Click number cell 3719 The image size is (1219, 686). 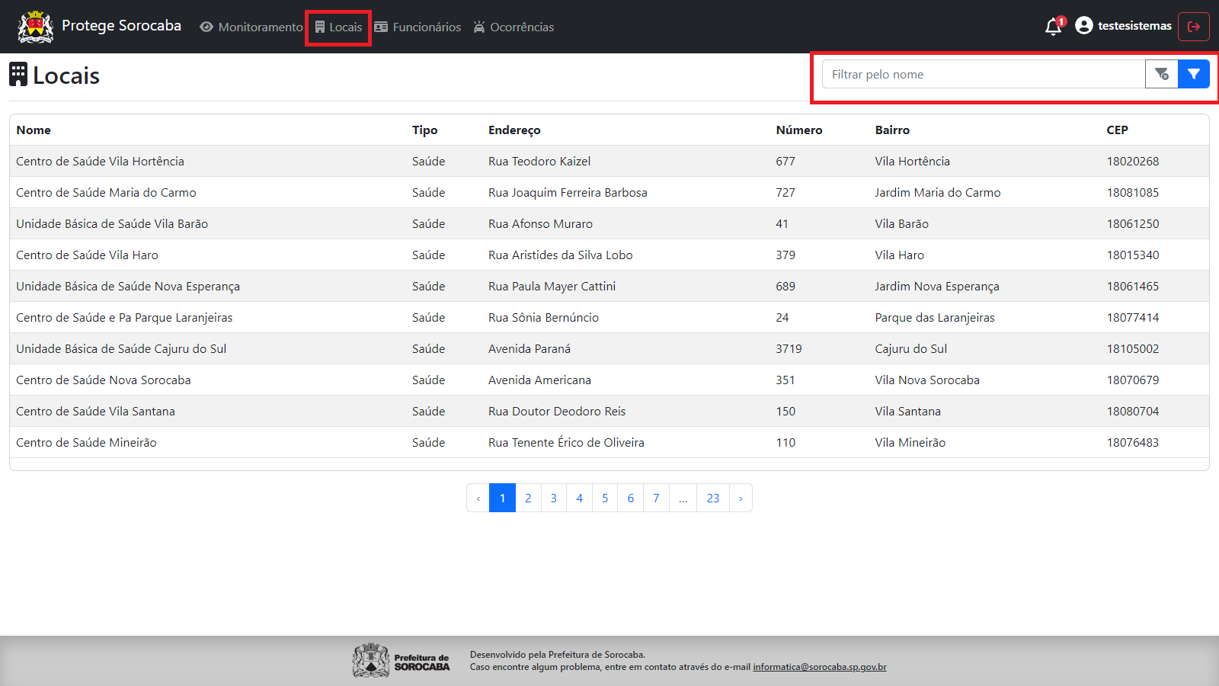click(x=789, y=348)
